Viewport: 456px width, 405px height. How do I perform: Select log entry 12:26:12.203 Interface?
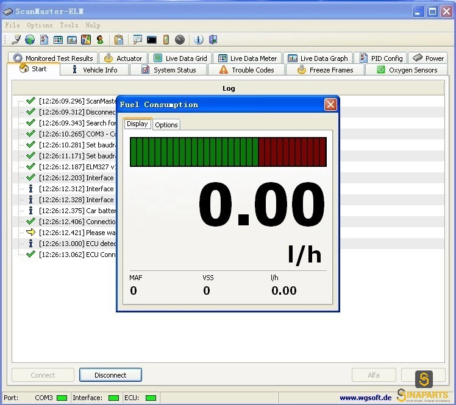(77, 178)
